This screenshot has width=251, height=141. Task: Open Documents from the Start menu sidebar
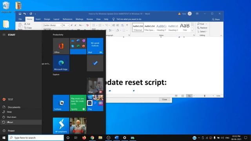pos(21,107)
